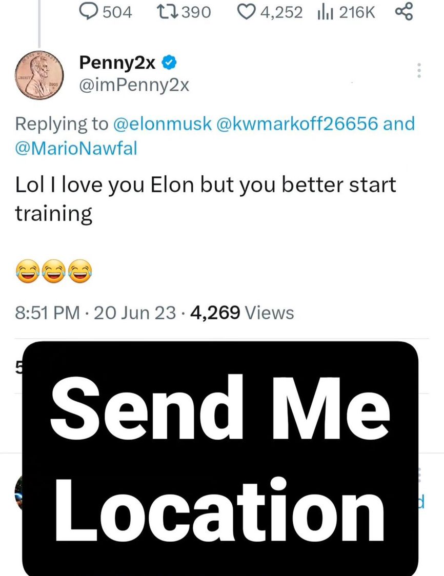The image size is (444, 576).
Task: Open the Penny2x display name
Action: coord(118,64)
